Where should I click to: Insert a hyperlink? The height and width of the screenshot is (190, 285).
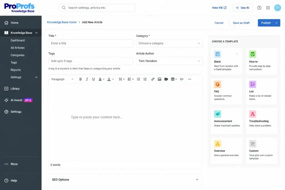[153, 79]
